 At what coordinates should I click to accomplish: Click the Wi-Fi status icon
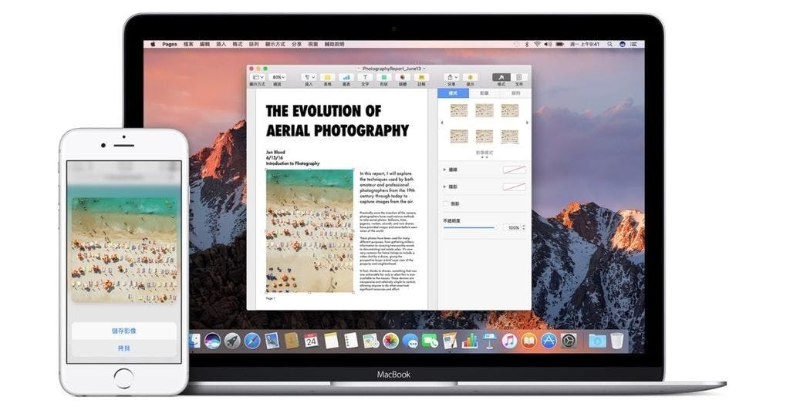[x=538, y=44]
